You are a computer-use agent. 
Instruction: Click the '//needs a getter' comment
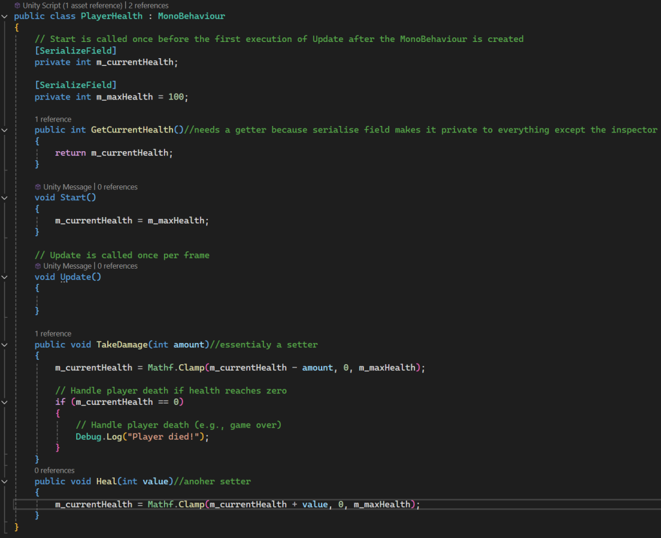421,130
